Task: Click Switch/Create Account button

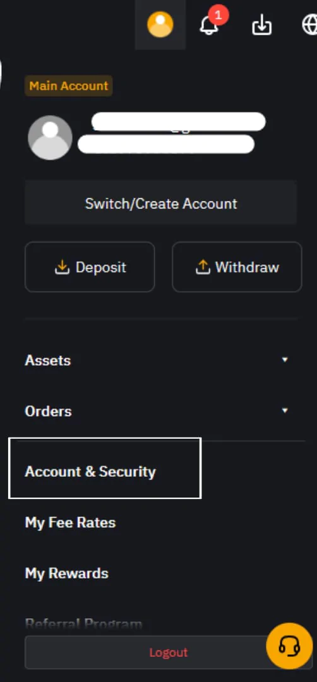Action: click(x=161, y=203)
